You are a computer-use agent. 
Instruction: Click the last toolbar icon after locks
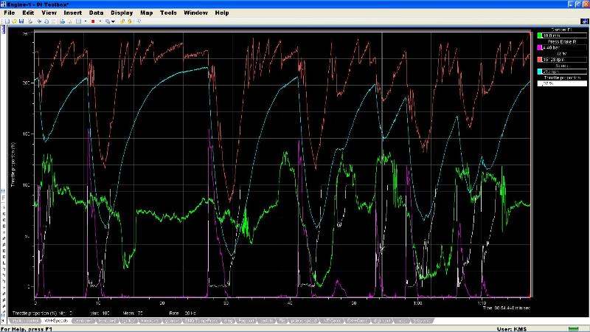[x=139, y=21]
